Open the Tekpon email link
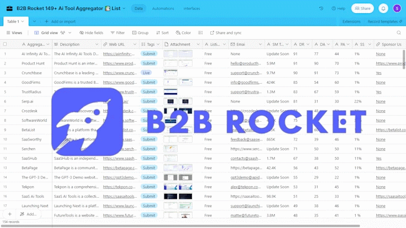406x228 pixels. [245, 187]
